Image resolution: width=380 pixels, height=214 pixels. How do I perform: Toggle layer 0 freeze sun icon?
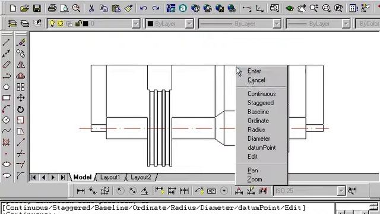pyautogui.click(x=61, y=24)
